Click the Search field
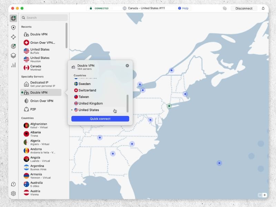 [x=44, y=17]
